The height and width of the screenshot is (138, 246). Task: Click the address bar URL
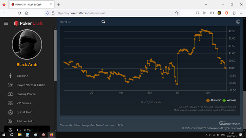[x=81, y=13]
